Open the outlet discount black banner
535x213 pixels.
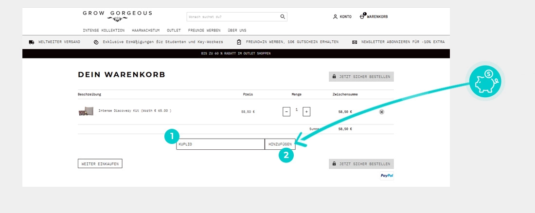click(x=236, y=53)
